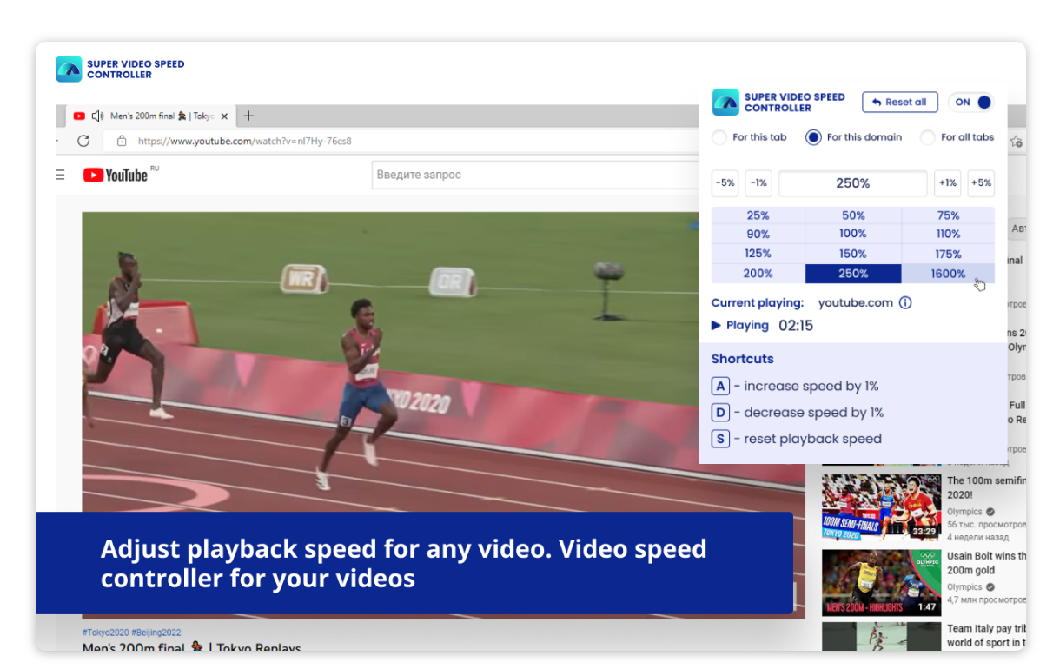Image resolution: width=1053 pixels, height=669 pixels.
Task: Toggle the ON switch off
Action: (x=971, y=102)
